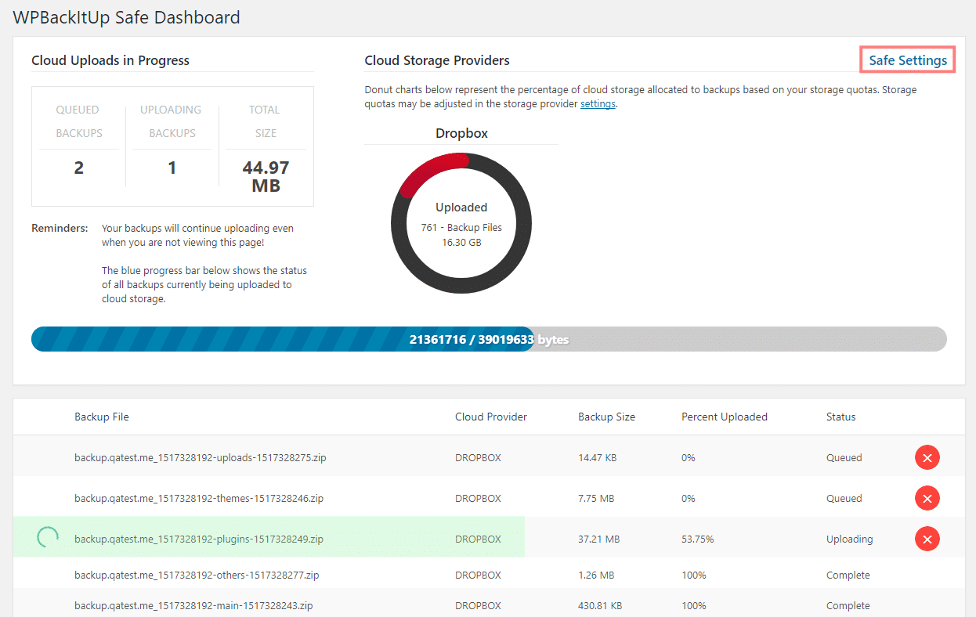The width and height of the screenshot is (976, 617).
Task: Select backup.qatest.me_1517328192-uploads-1517328275.zip
Action: pyautogui.click(x=201, y=457)
